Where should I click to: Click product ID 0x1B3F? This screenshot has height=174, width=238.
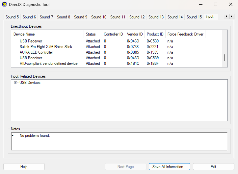pos(153,63)
